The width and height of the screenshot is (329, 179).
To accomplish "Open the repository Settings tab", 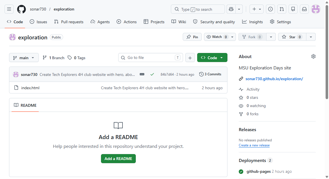I will click(x=280, y=22).
